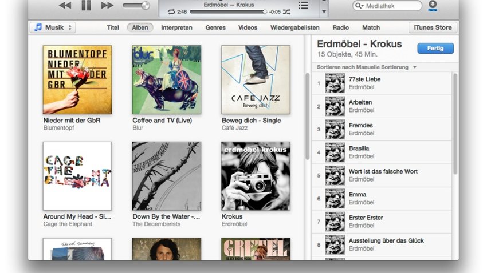Open the Up Next list icon
Image resolution: width=487 pixels, height=273 pixels.
pos(303,5)
